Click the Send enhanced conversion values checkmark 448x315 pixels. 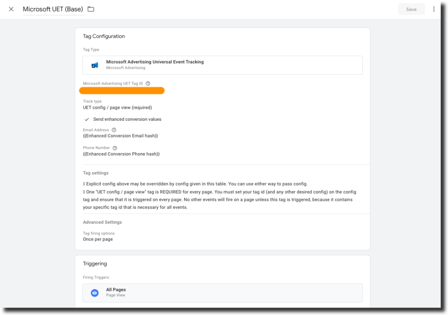tap(87, 119)
